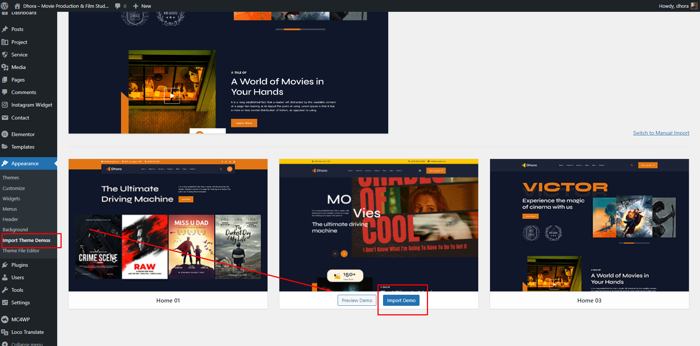Click the Home 01 title label
The height and width of the screenshot is (346, 700).
(168, 300)
